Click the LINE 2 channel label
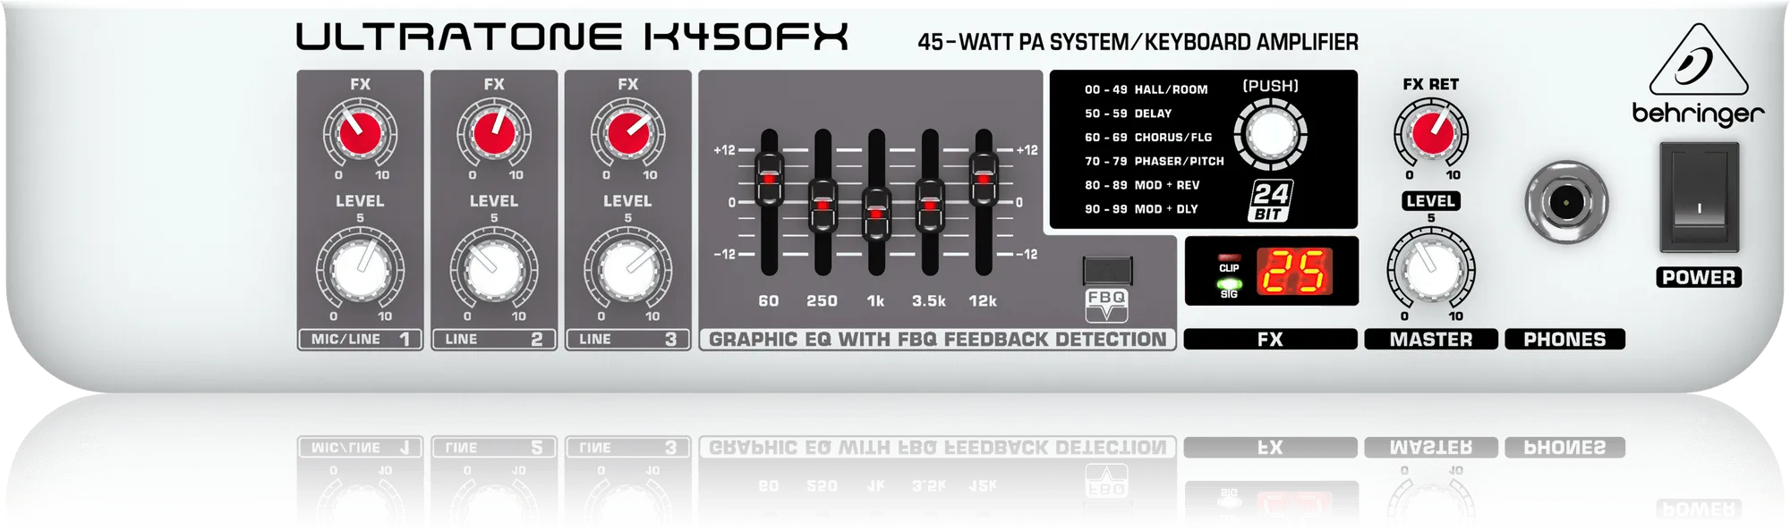1790x530 pixels. point(494,339)
